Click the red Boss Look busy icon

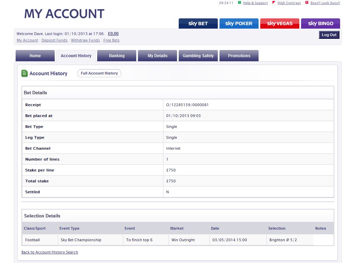pyautogui.click(x=307, y=3)
